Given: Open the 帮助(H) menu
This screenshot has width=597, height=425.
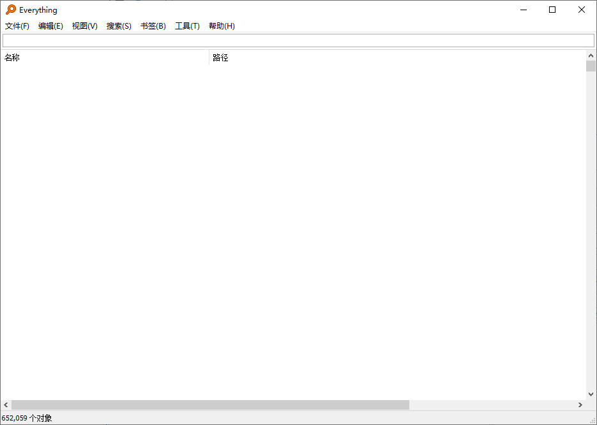Looking at the screenshot, I should pyautogui.click(x=221, y=26).
